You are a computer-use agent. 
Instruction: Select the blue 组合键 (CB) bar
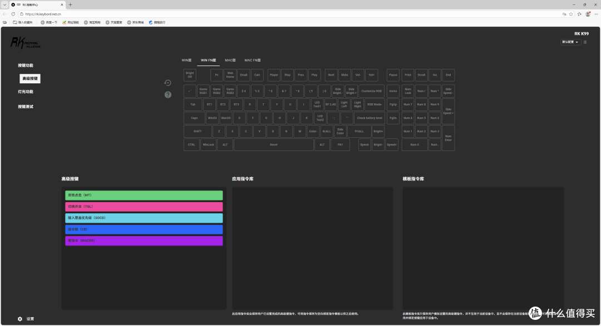click(x=144, y=229)
